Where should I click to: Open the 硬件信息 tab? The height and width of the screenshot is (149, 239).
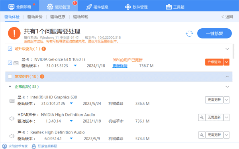pyautogui.click(x=97, y=7)
